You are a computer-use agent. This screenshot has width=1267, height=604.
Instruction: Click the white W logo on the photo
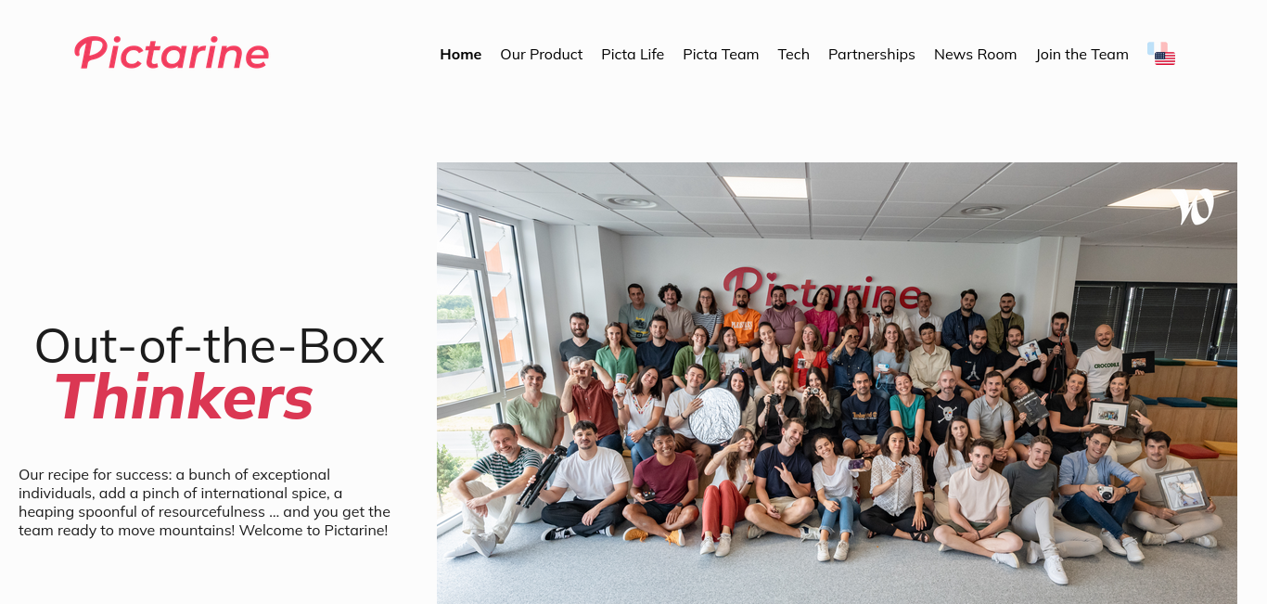coord(1195,207)
